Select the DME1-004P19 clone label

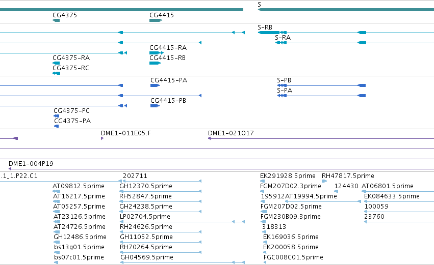click(x=31, y=164)
